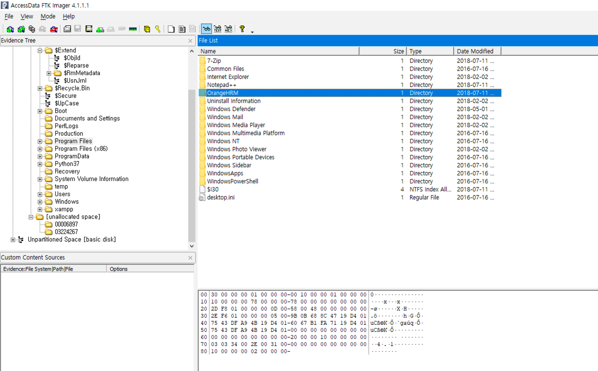
Task: Toggle automatic file viewing glasses icon
Action: click(206, 29)
